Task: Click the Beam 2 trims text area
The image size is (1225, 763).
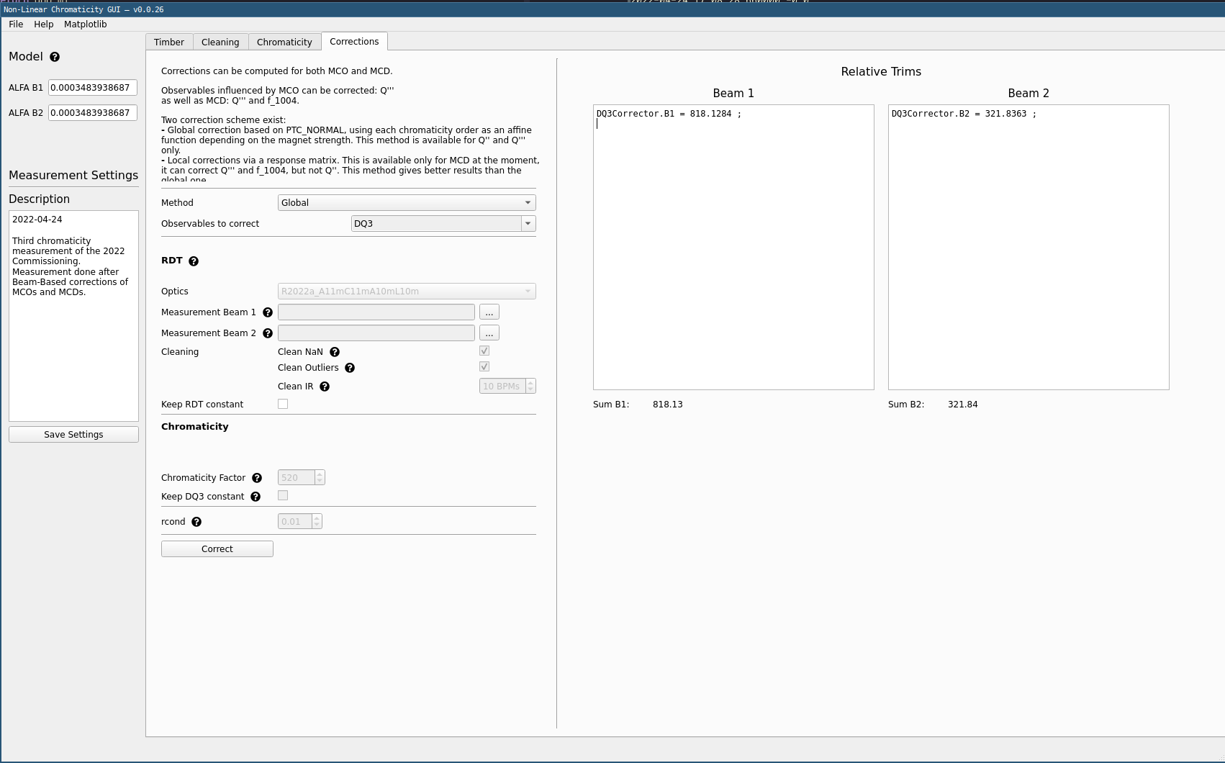Action: 1029,248
